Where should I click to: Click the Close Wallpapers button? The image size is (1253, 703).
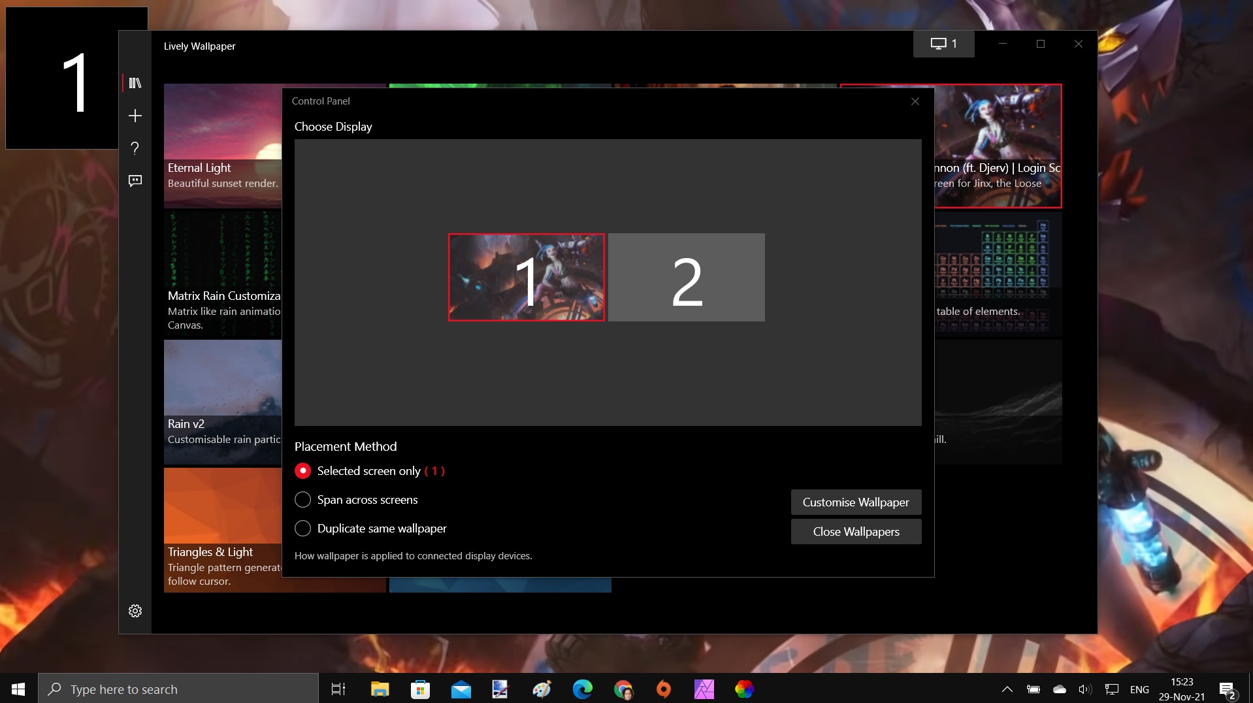[x=856, y=532]
